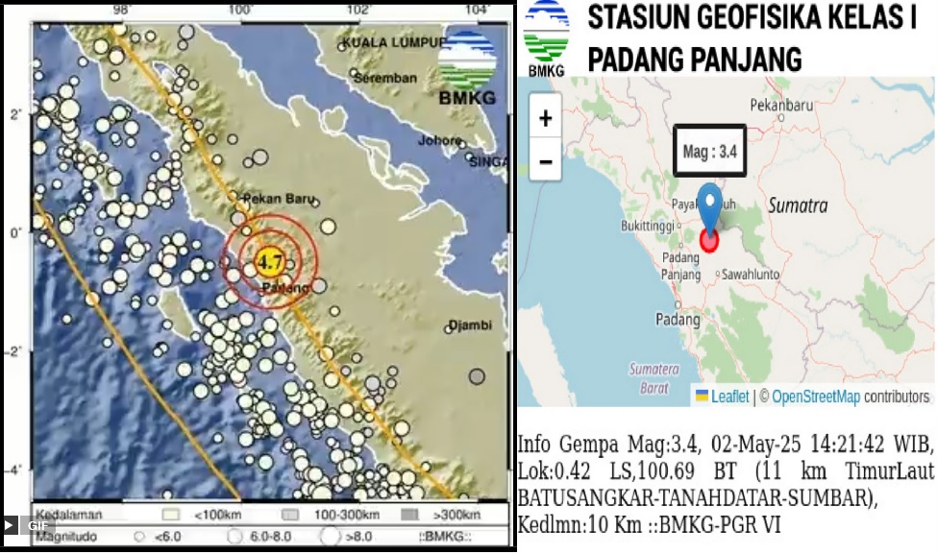This screenshot has height=554, width=937.
Task: Click the Mag : 3.4 popup label
Action: [x=709, y=151]
